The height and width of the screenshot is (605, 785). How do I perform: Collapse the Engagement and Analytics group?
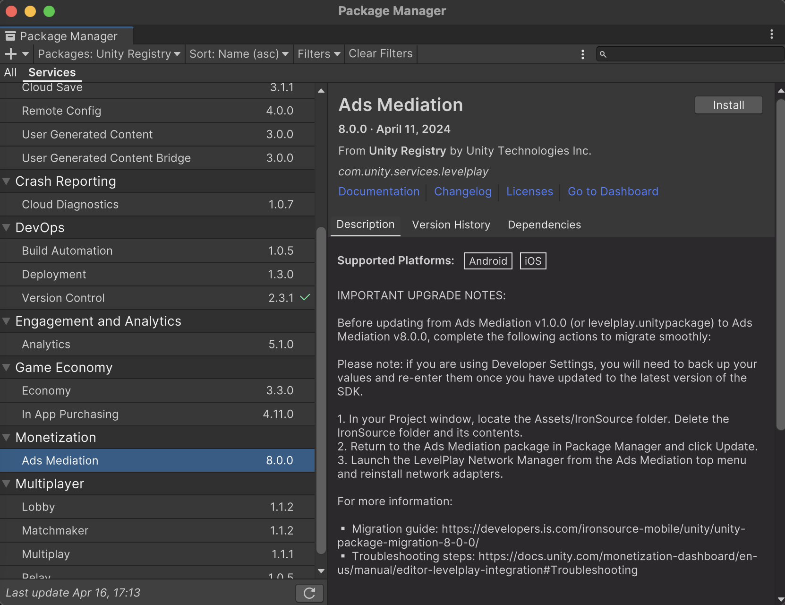tap(7, 321)
